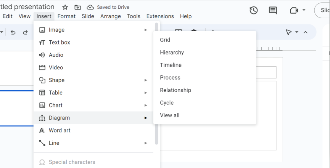Open version history clock icon
330x168 pixels.
click(x=254, y=10)
